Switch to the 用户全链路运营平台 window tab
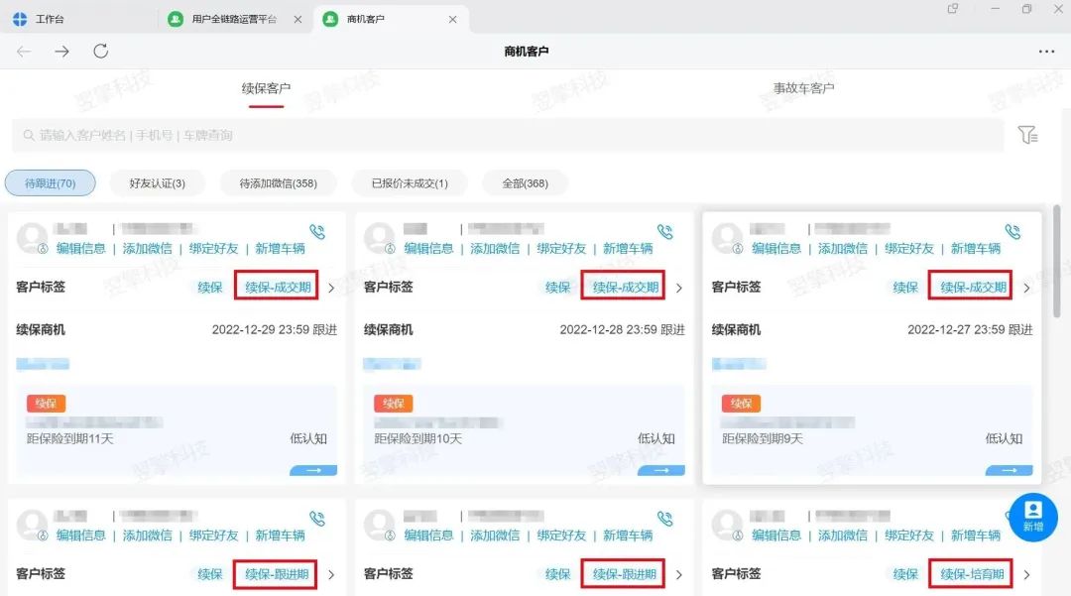 234,19
